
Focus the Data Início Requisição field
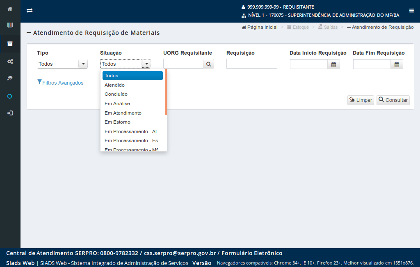click(x=309, y=64)
